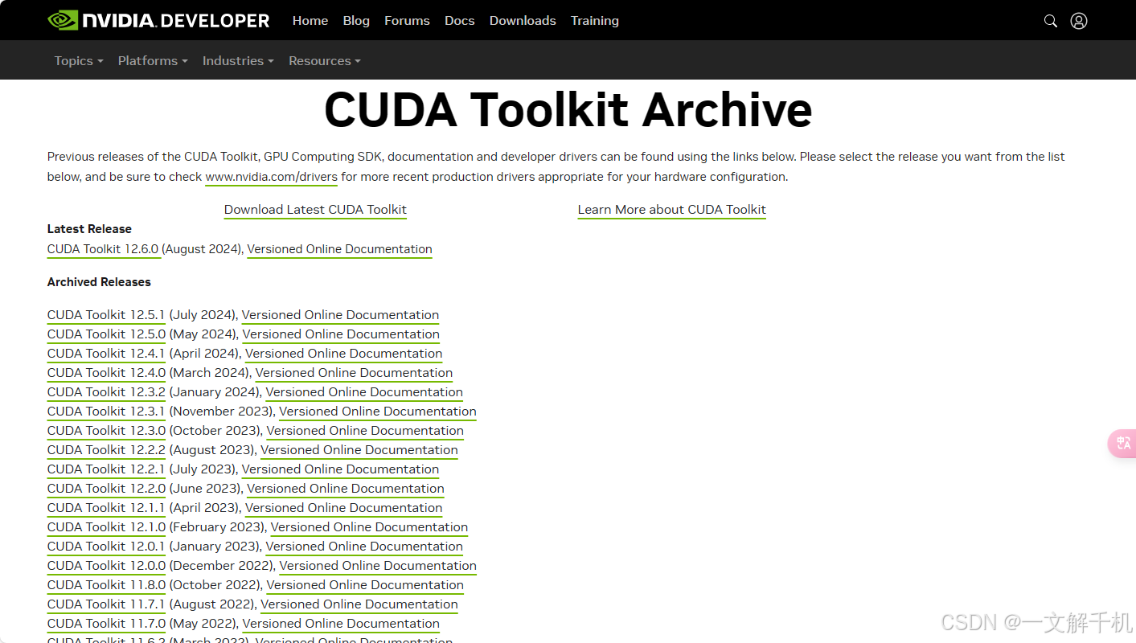Open the CUDA Toolkit 12.6.0 release link
Screen dimensions: 1136x643
pos(103,249)
